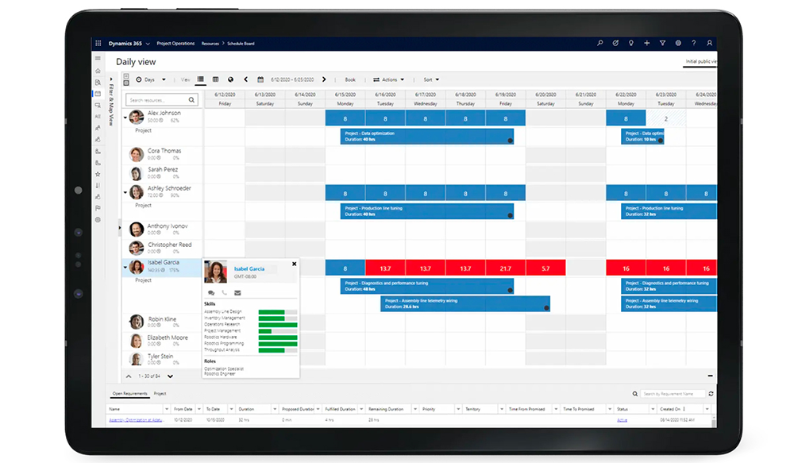The image size is (794, 463).
Task: Select the Open Requirements tab
Action: tap(129, 393)
